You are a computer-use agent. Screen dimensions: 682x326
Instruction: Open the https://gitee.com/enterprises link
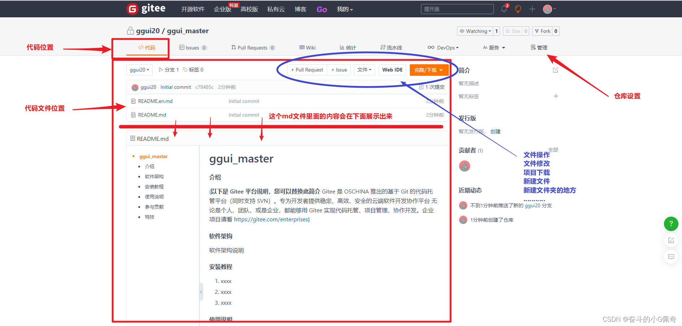pos(271,219)
